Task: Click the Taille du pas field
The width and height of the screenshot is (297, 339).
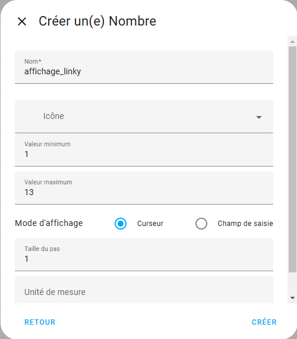Action: pyautogui.click(x=144, y=255)
